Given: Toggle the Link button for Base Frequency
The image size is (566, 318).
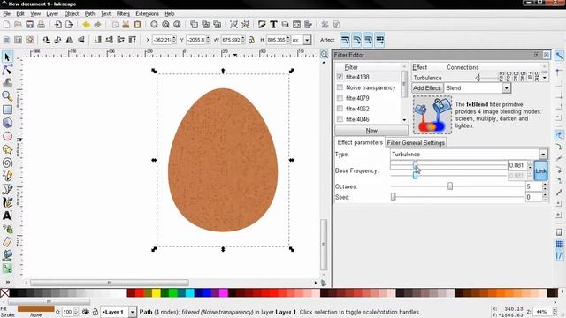Looking at the screenshot, I should coord(540,170).
